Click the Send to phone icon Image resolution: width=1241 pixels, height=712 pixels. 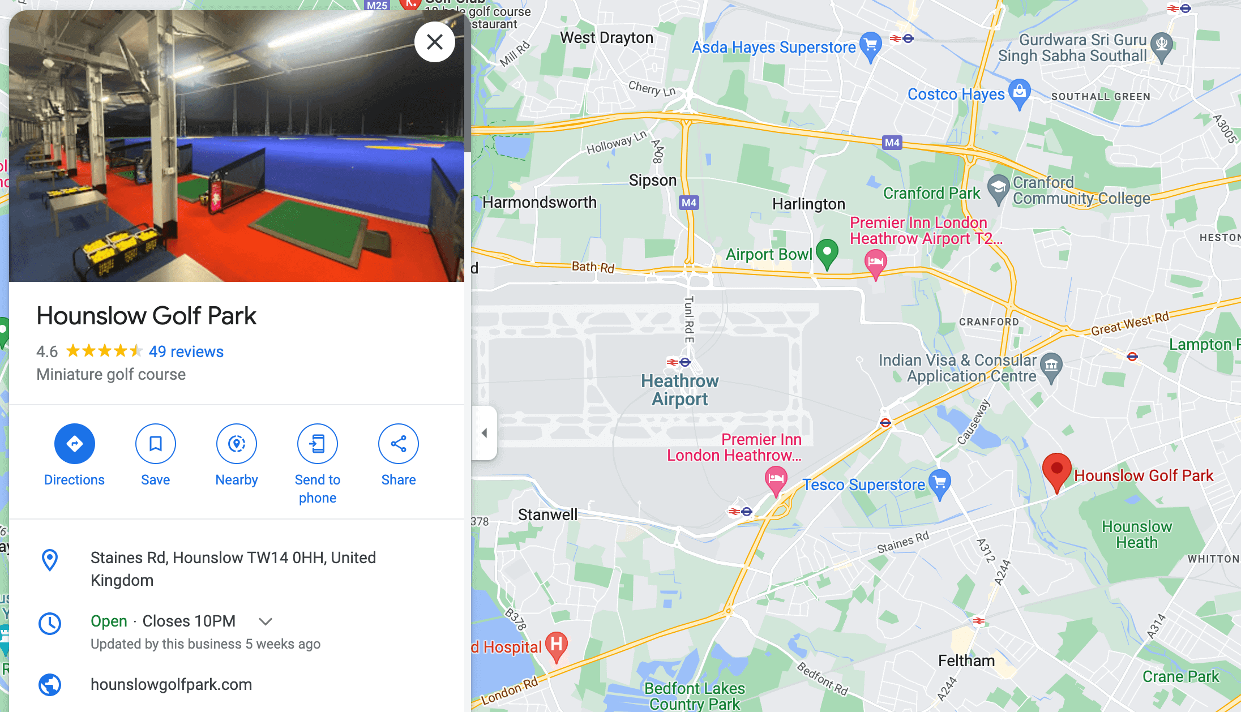[318, 444]
